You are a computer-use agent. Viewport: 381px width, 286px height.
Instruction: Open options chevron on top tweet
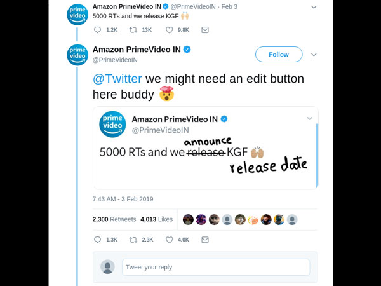(314, 7)
